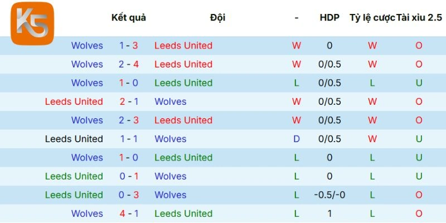The width and height of the screenshot is (446, 223).
Task: Open black Leeds United link in draw row
Action: coord(74,139)
